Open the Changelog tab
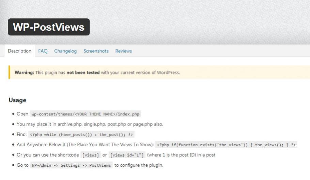The image size is (310, 180). pyautogui.click(x=65, y=51)
